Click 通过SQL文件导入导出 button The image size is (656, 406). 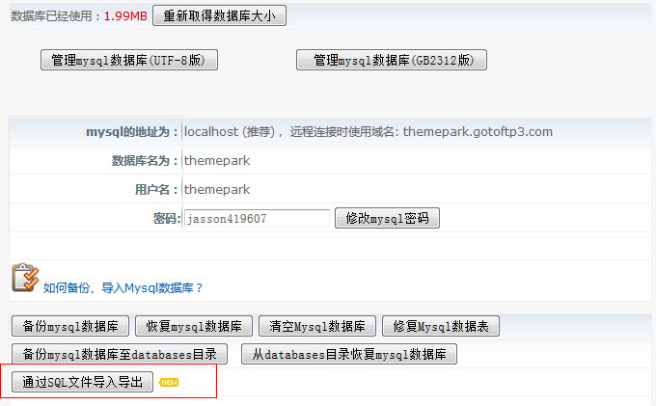(x=82, y=382)
